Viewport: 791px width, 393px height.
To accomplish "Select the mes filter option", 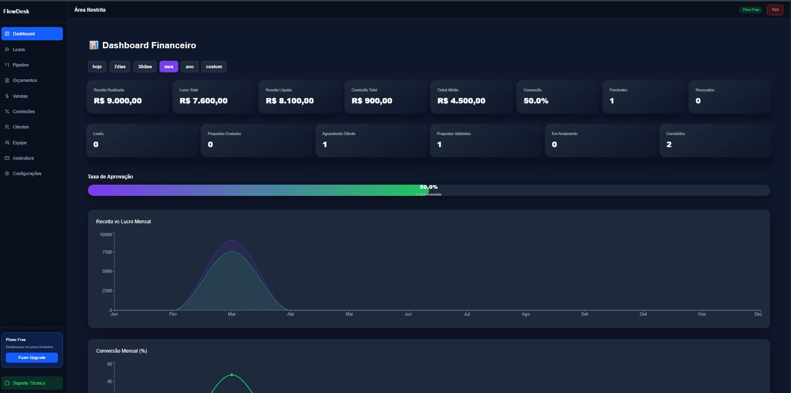I will point(169,67).
